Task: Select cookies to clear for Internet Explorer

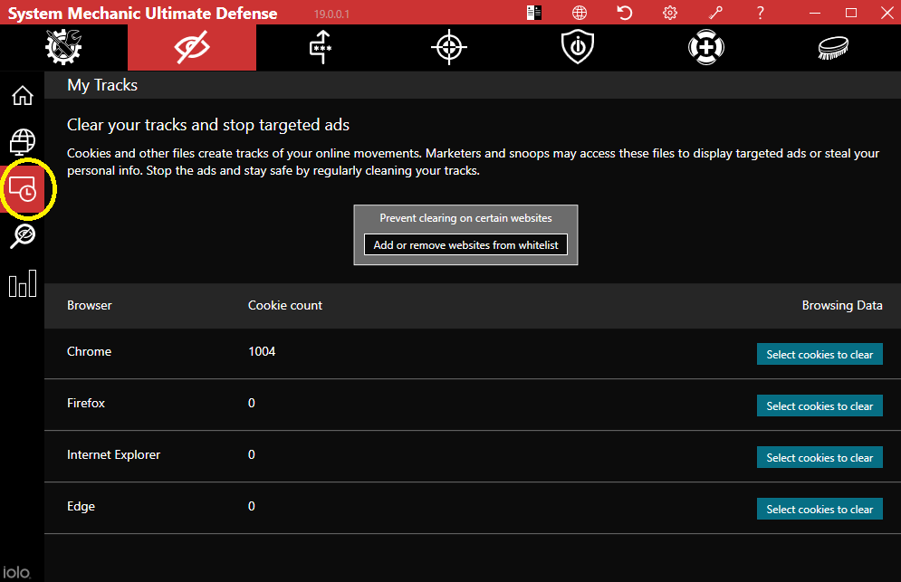Action: (820, 458)
